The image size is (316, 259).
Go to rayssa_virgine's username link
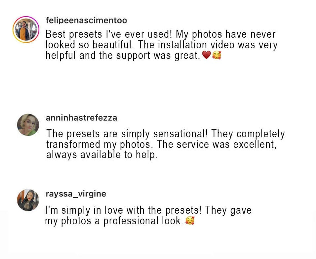tap(76, 194)
